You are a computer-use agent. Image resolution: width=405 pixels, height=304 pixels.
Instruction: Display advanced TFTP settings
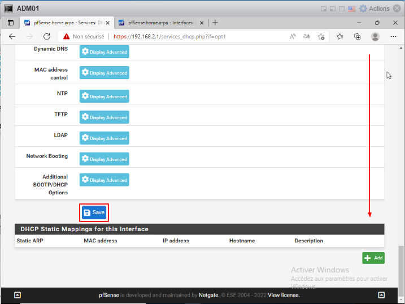click(104, 118)
